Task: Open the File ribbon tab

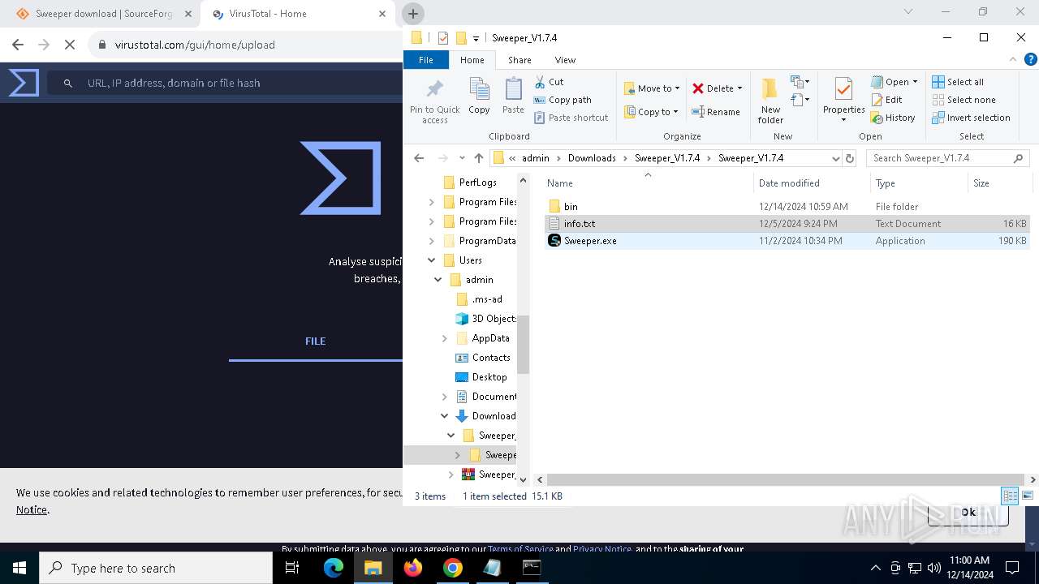Action: pyautogui.click(x=426, y=60)
